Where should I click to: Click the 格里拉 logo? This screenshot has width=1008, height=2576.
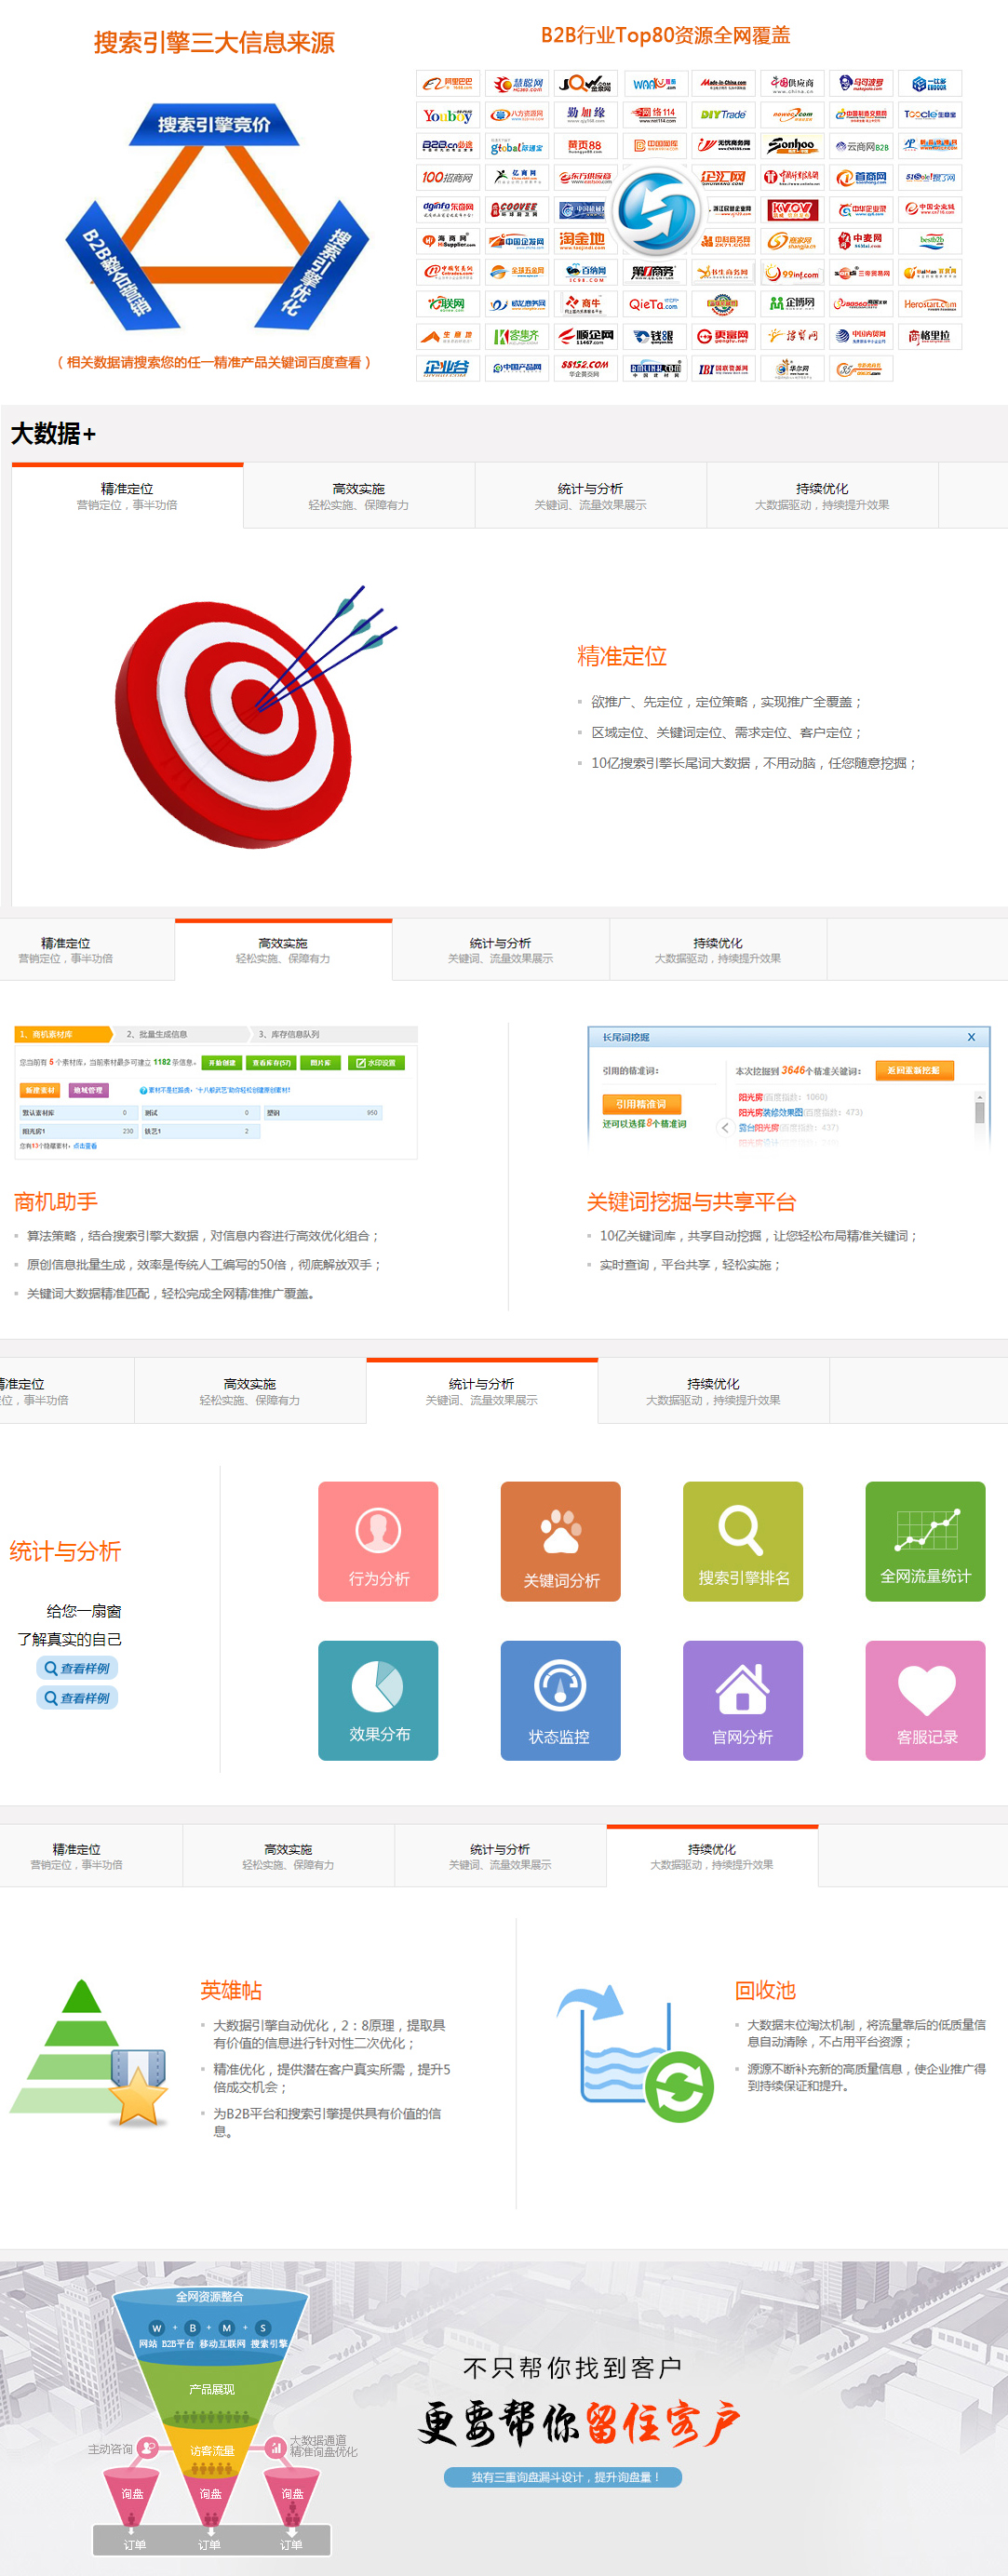930,336
